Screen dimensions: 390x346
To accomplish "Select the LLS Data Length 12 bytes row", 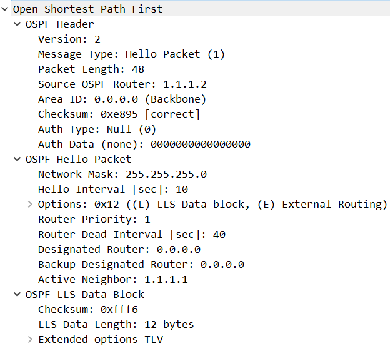I will (116, 325).
